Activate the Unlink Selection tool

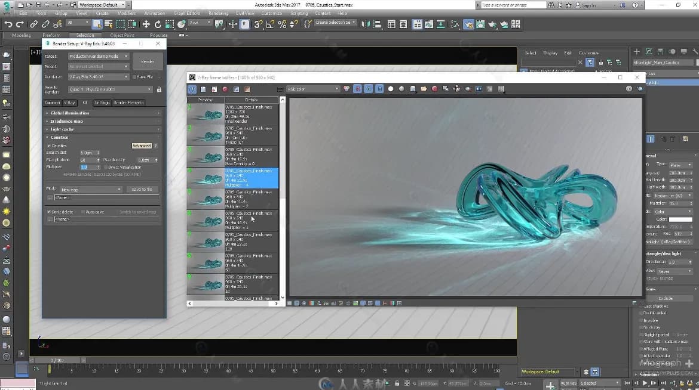click(x=45, y=24)
